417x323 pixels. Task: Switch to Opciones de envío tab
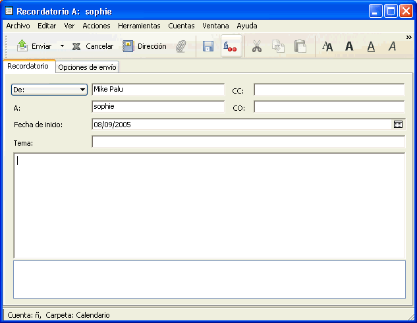pyautogui.click(x=87, y=67)
